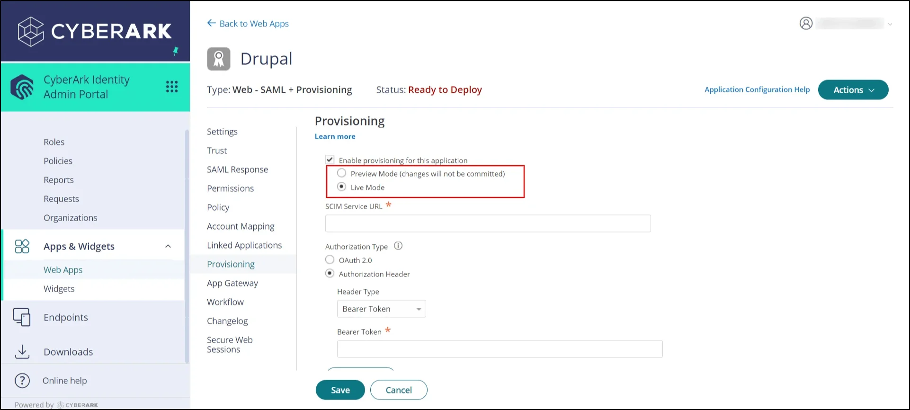Open Application Configuration Help link
The image size is (910, 410).
[757, 89]
